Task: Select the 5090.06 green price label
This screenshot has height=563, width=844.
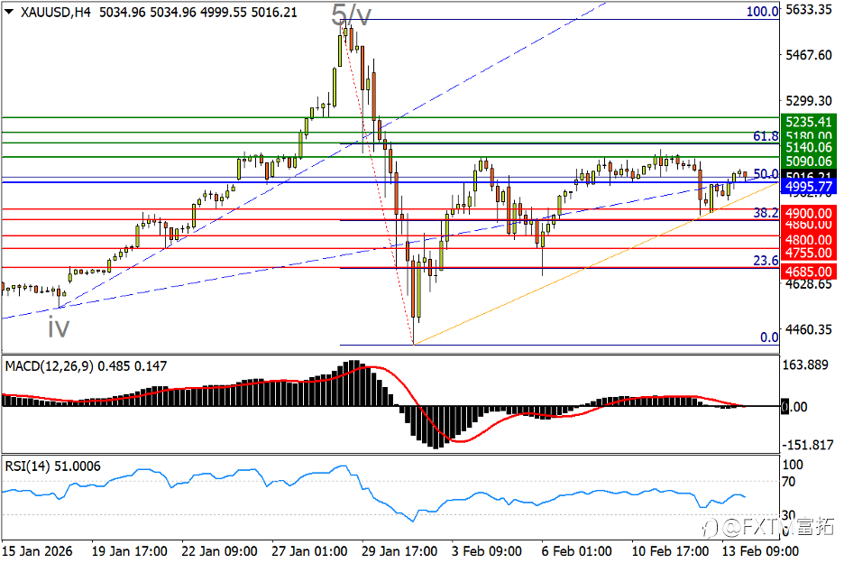Action: point(808,162)
